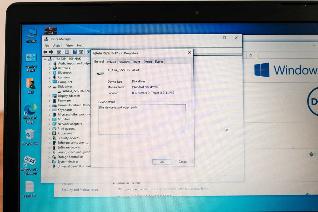Open the View menu

69,45
